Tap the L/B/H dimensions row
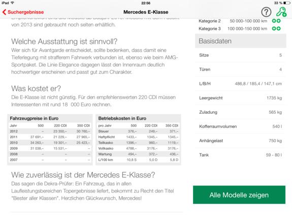Image resolution: width=292 pixels, height=219 pixels. pos(240,83)
